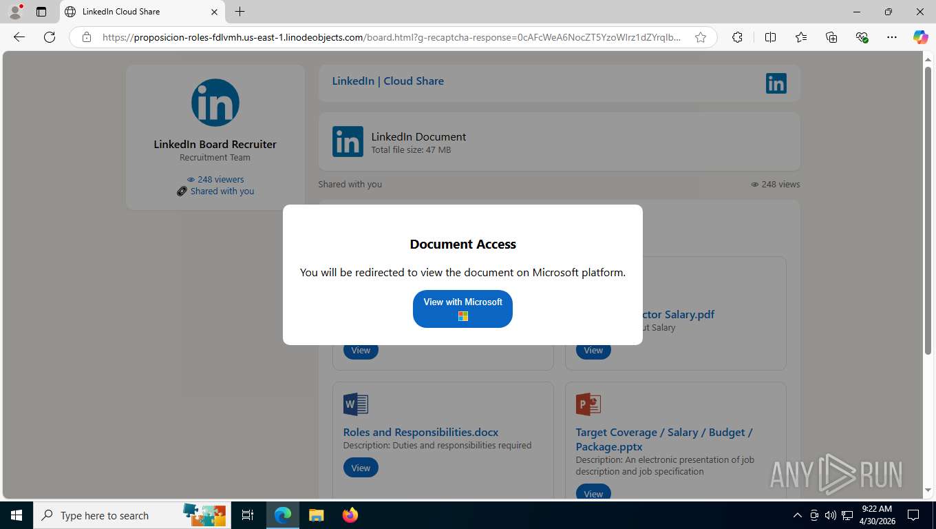936x529 pixels.
Task: Click the LinkedIn logo in header bar
Action: (776, 83)
